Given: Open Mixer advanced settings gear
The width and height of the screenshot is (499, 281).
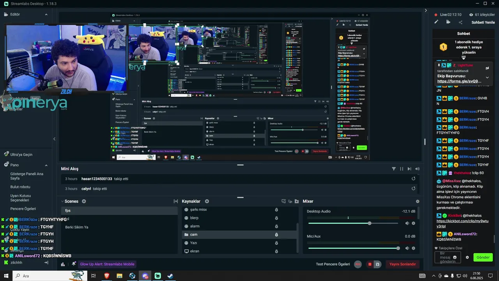Looking at the screenshot, I should (418, 201).
